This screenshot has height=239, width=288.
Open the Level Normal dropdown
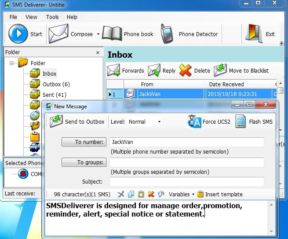[x=144, y=122]
